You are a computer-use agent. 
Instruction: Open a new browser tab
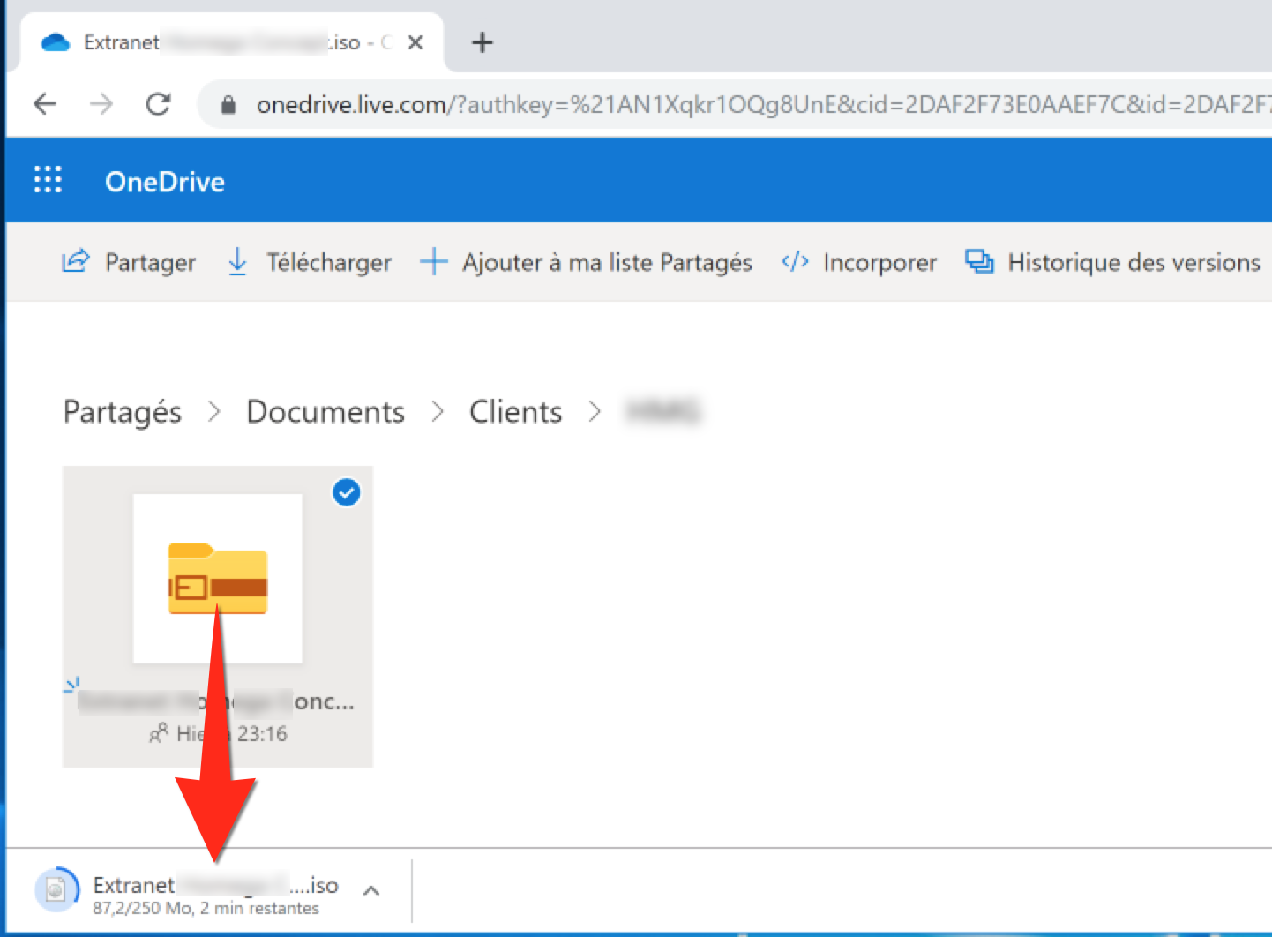coord(483,42)
